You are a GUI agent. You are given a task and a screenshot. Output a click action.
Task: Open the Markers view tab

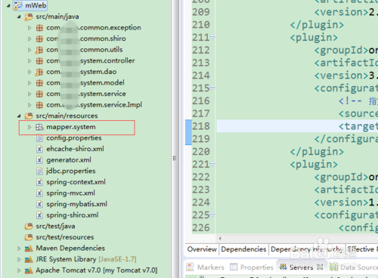pyautogui.click(x=205, y=267)
